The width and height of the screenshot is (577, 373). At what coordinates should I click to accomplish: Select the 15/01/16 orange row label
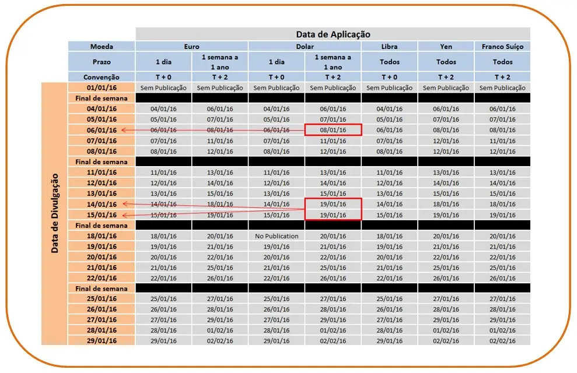102,214
